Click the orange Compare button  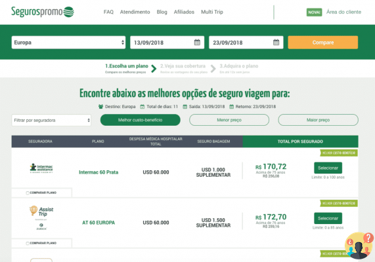pyautogui.click(x=323, y=43)
